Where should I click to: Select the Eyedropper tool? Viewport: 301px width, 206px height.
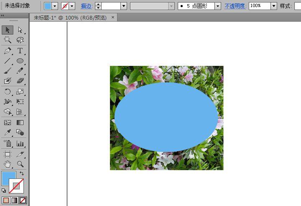coord(8,133)
